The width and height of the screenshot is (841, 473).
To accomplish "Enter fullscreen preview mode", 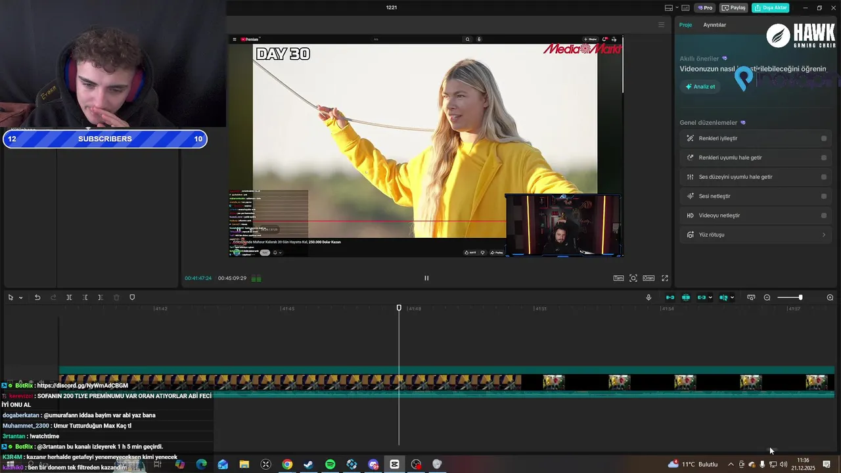I will [x=665, y=278].
